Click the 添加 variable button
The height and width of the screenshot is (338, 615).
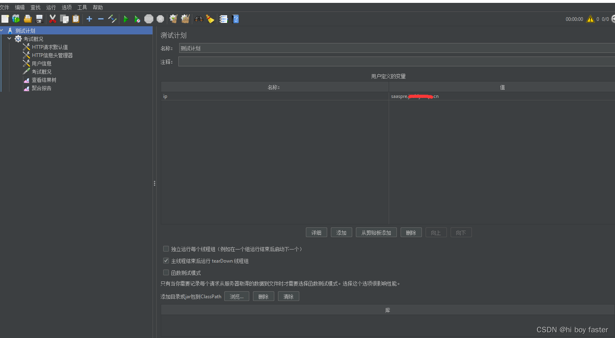(x=342, y=233)
